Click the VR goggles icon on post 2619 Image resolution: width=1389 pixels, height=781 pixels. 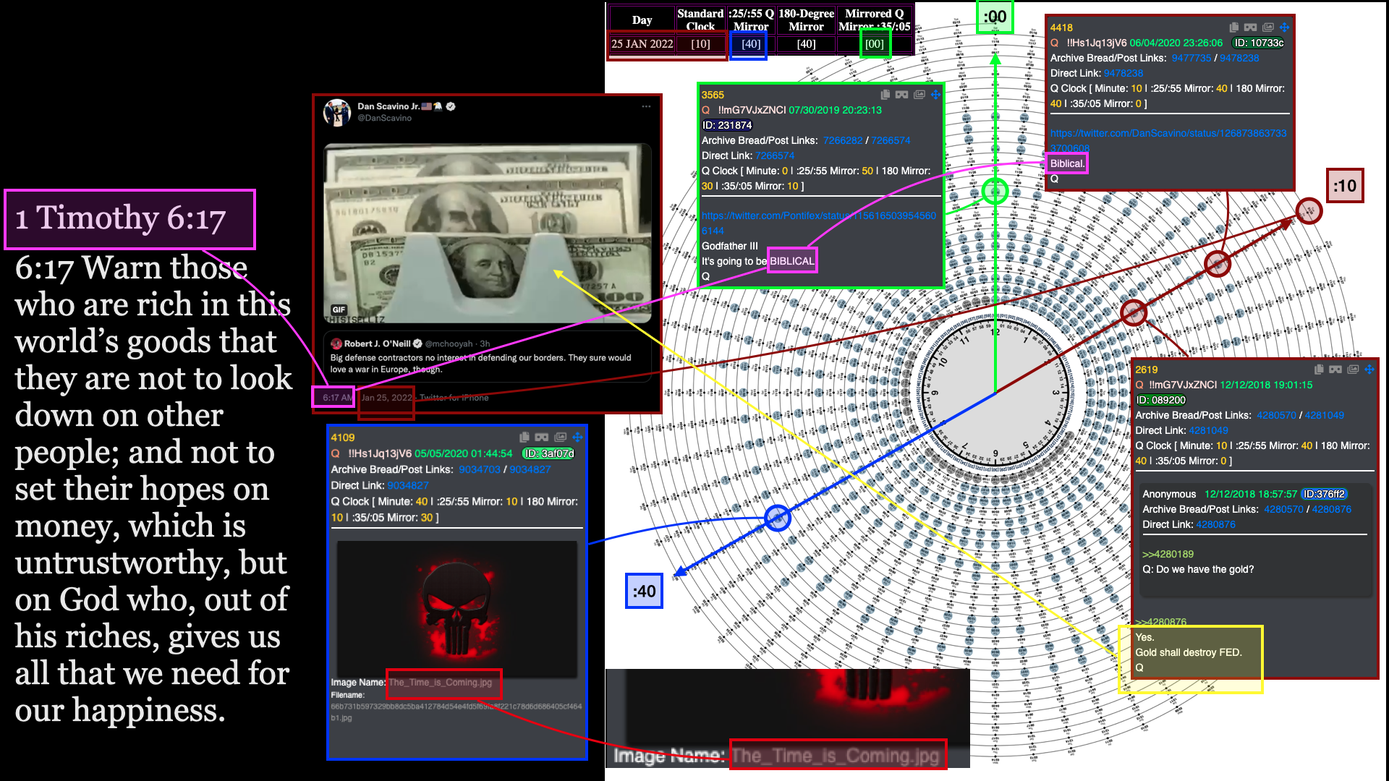click(1335, 370)
